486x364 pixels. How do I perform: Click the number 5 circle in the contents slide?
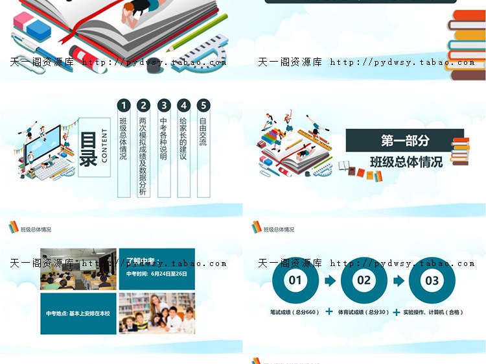pyautogui.click(x=203, y=106)
